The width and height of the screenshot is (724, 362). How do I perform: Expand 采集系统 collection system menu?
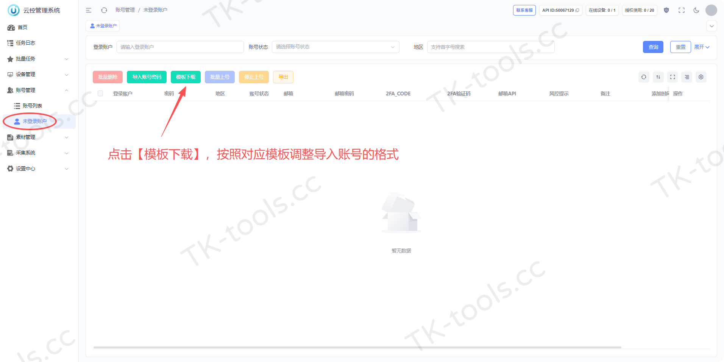39,153
